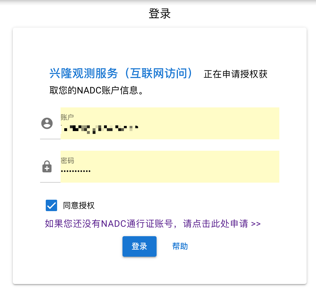Click empty space right of 帮助
316x298 pixels.
point(242,246)
